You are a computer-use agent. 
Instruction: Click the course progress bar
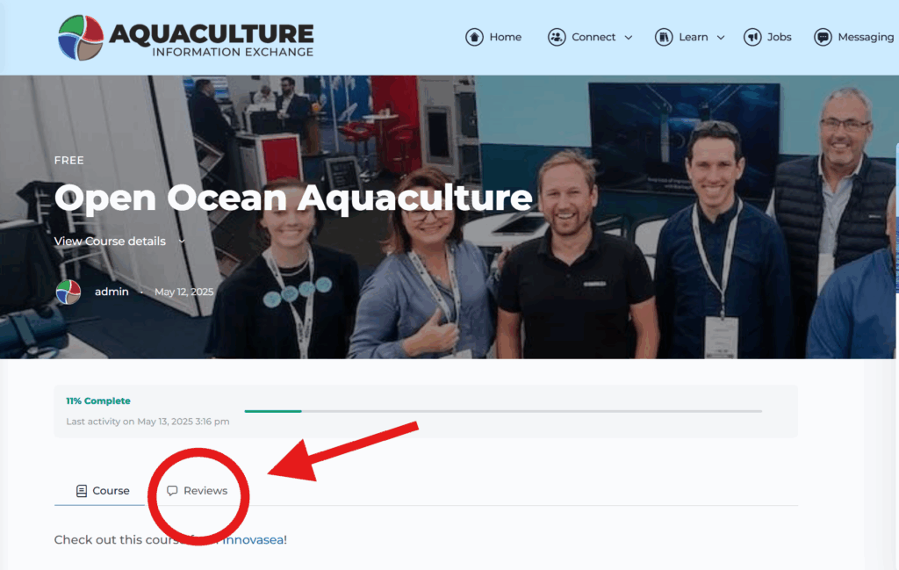503,411
